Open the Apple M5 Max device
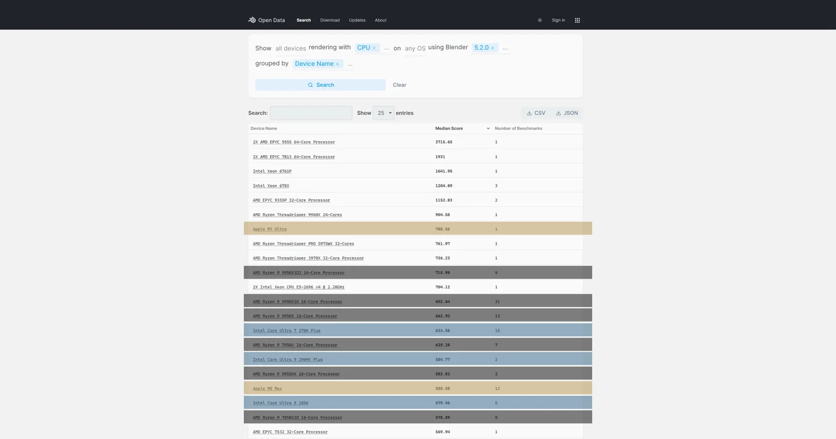Screen dimensions: 836x439 (x=267, y=389)
